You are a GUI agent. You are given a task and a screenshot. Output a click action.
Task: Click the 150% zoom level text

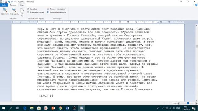[x=174, y=104]
